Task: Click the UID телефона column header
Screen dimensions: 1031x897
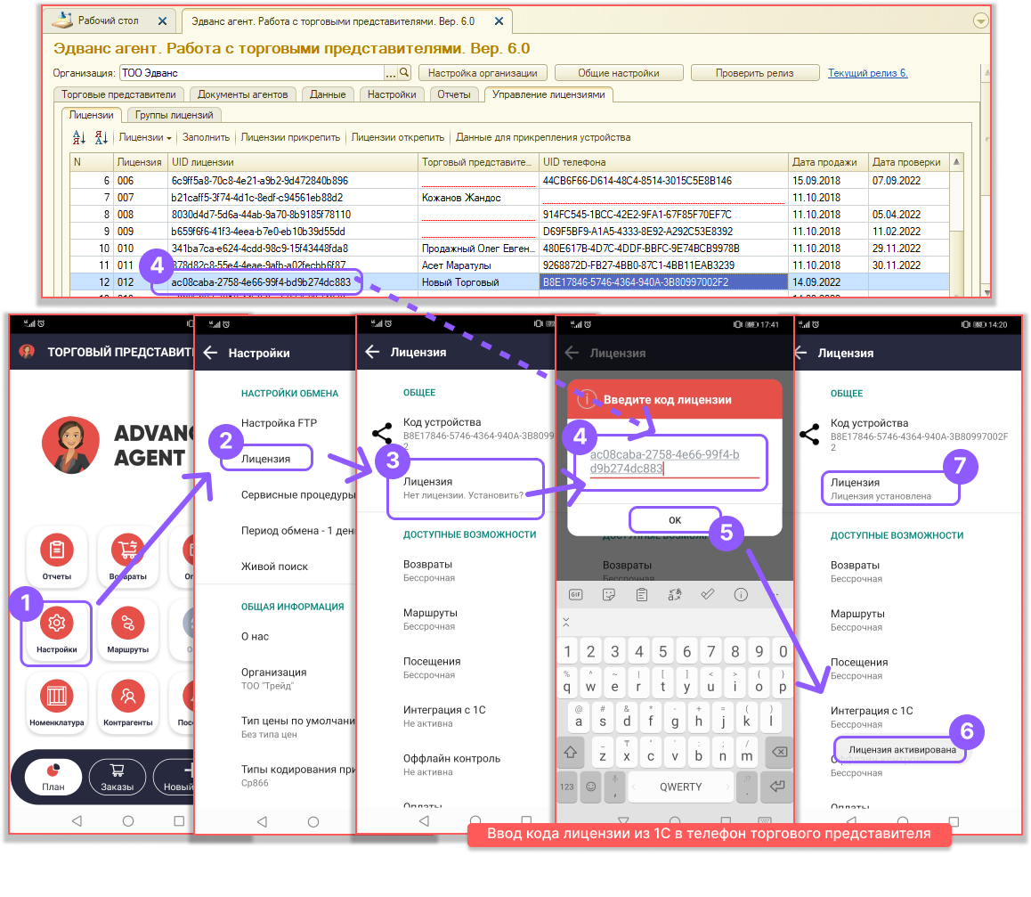Action: (663, 162)
